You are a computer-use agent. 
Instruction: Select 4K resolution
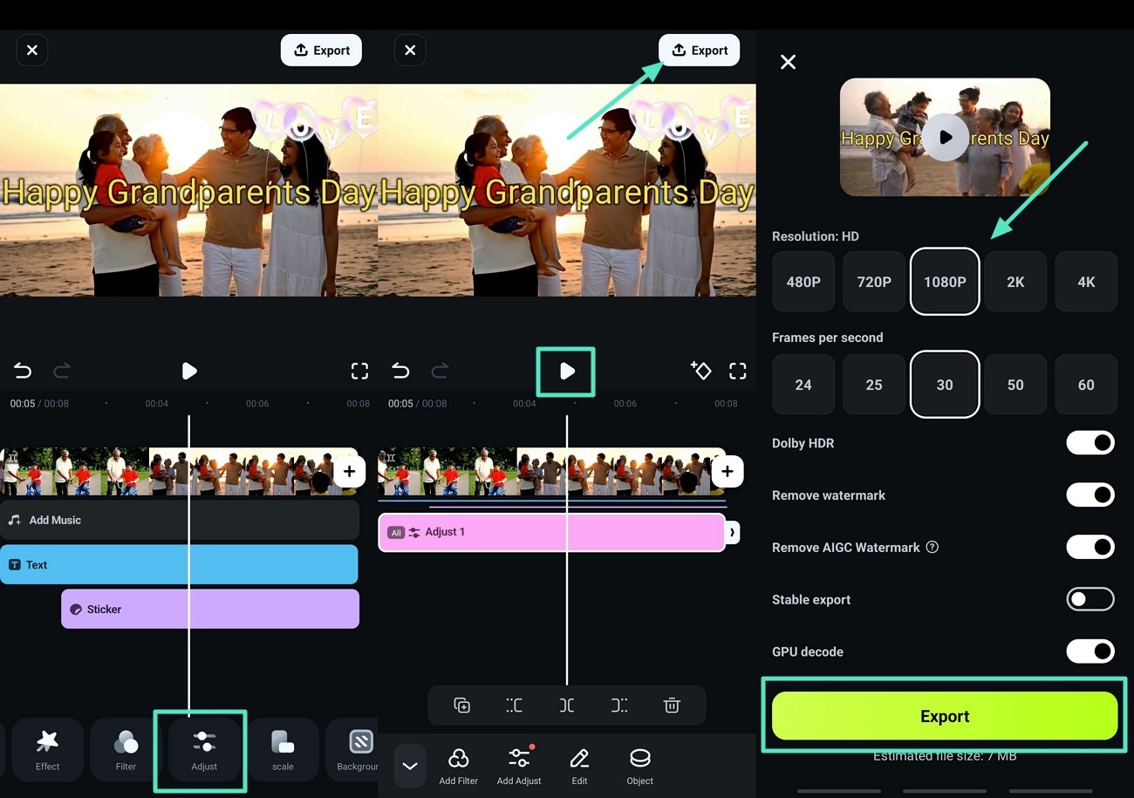point(1086,282)
